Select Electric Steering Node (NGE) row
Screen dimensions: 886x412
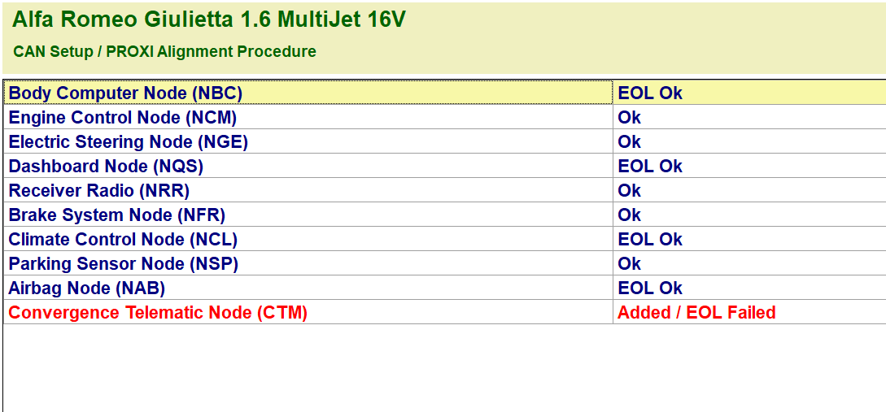click(x=129, y=142)
